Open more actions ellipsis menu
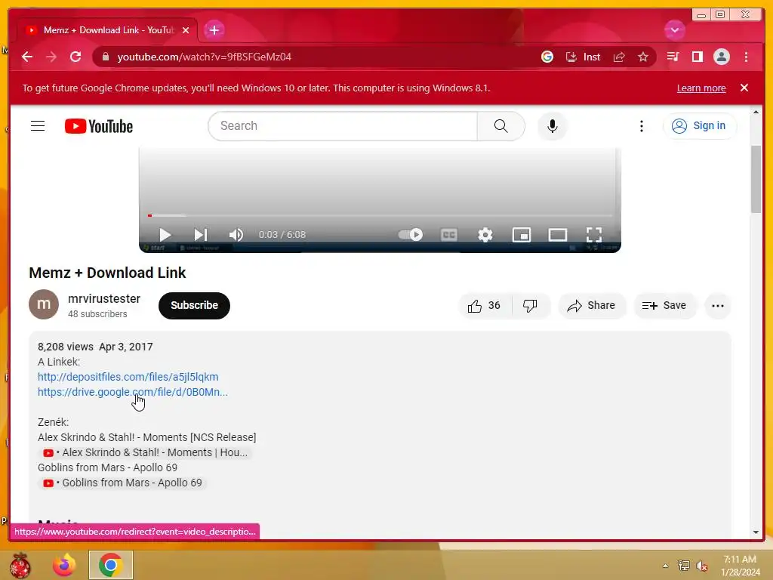Viewport: 773px width, 580px height. point(717,306)
